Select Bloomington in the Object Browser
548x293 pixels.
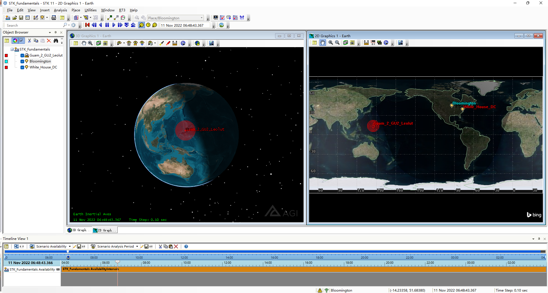click(40, 61)
